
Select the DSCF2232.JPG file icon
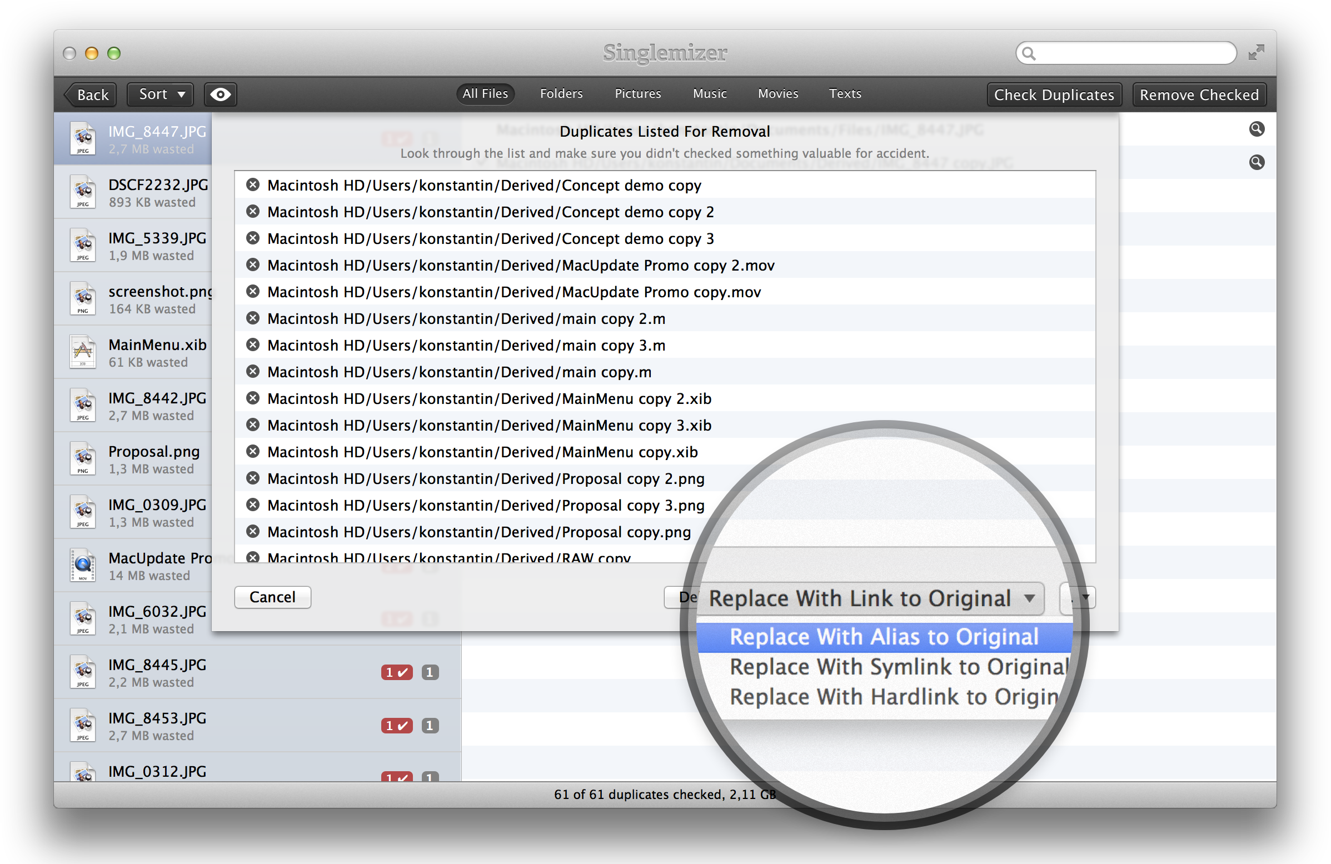click(x=83, y=192)
